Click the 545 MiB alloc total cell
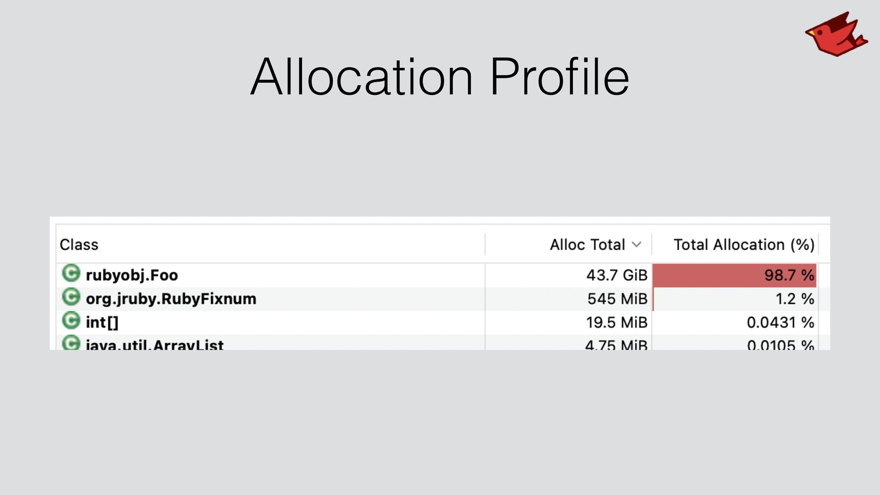This screenshot has height=495, width=880. pos(617,299)
